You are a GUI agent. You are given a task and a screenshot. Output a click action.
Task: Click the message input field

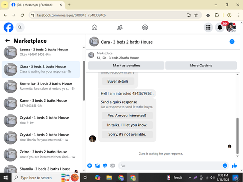(170, 165)
